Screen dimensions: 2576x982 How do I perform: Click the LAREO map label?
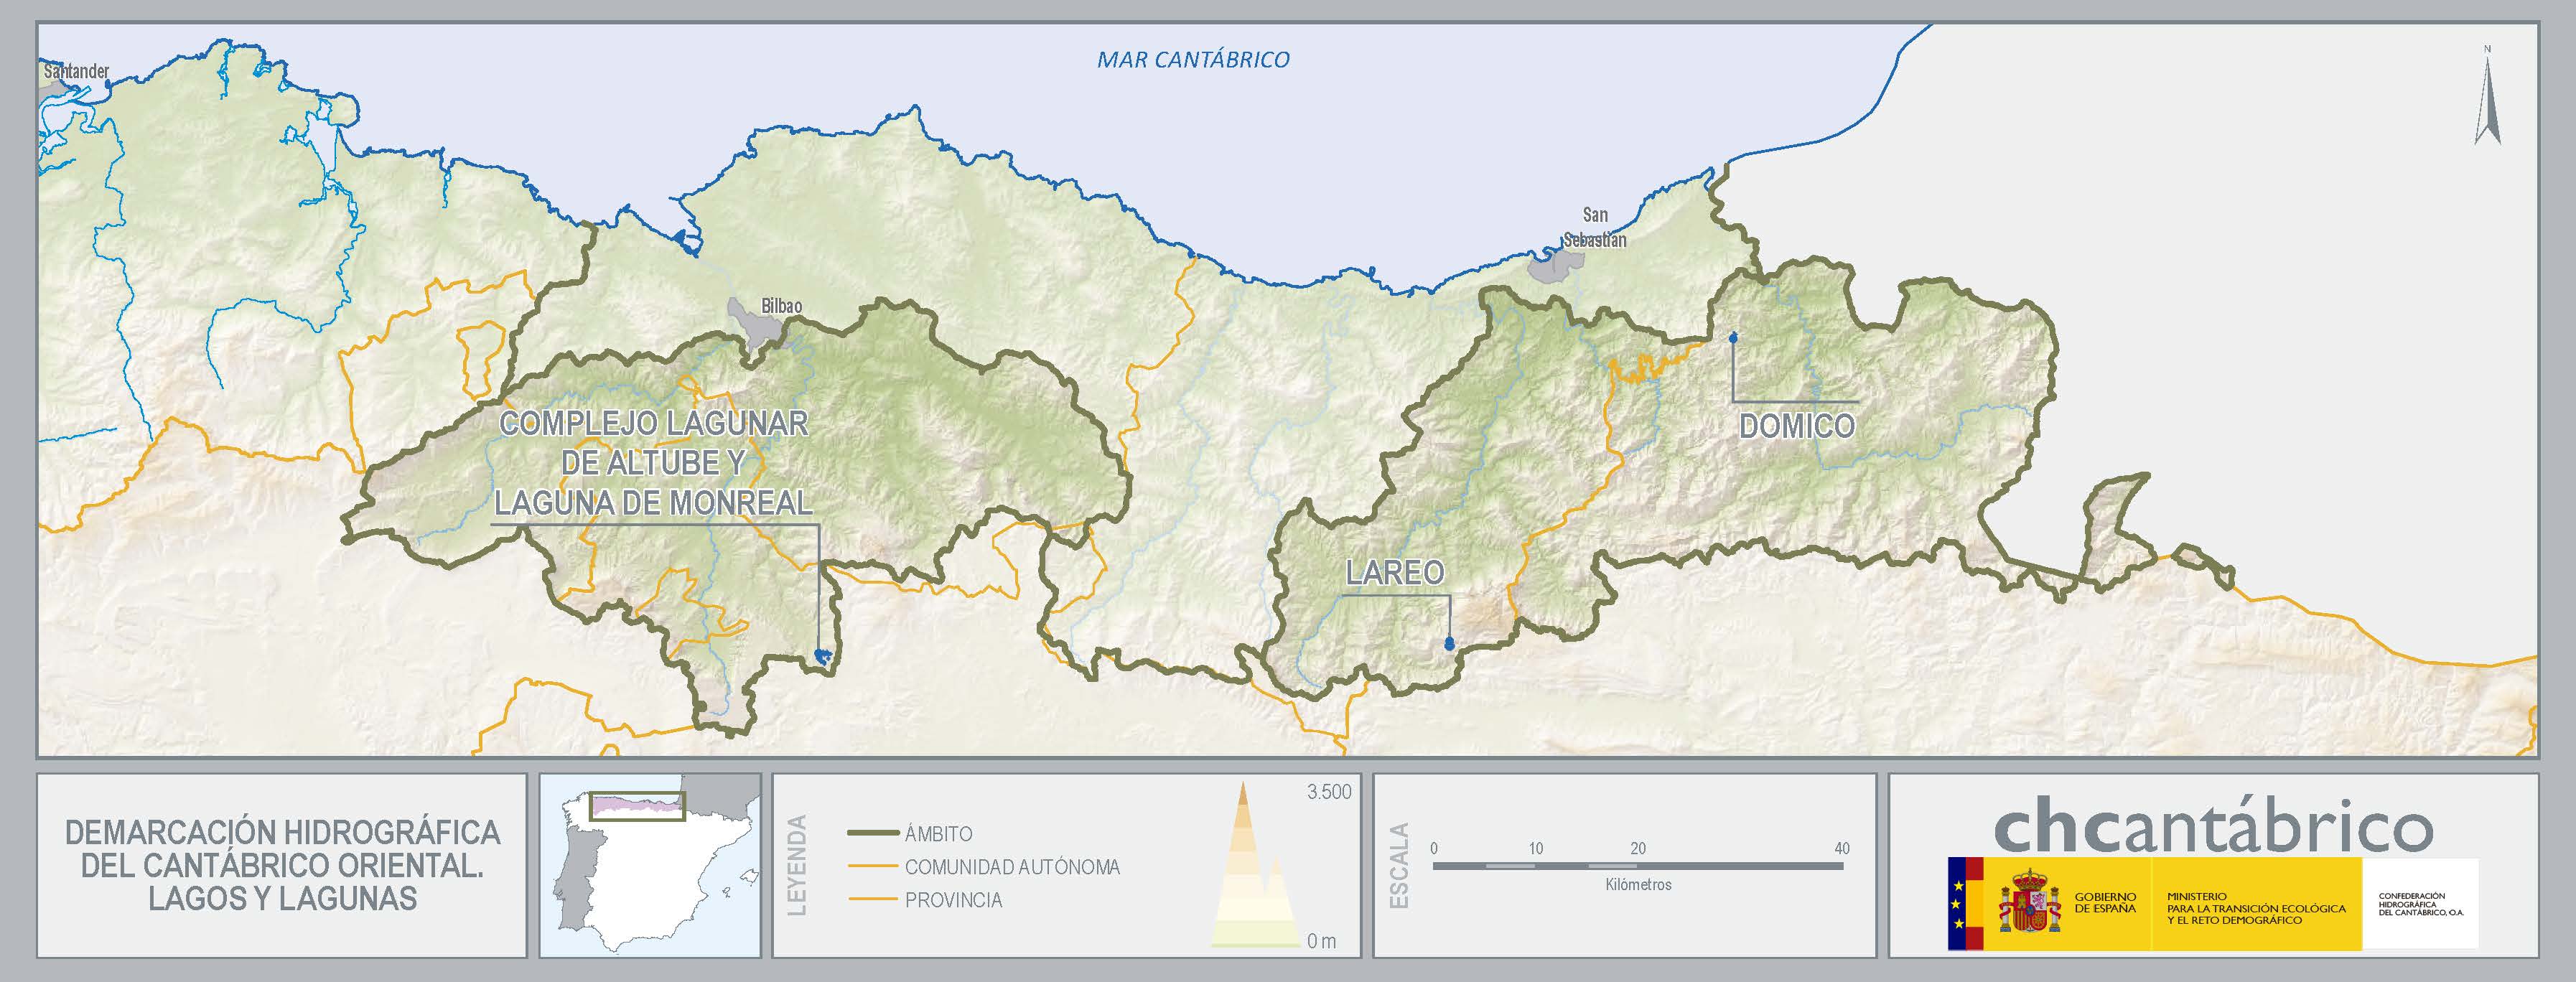(1394, 573)
